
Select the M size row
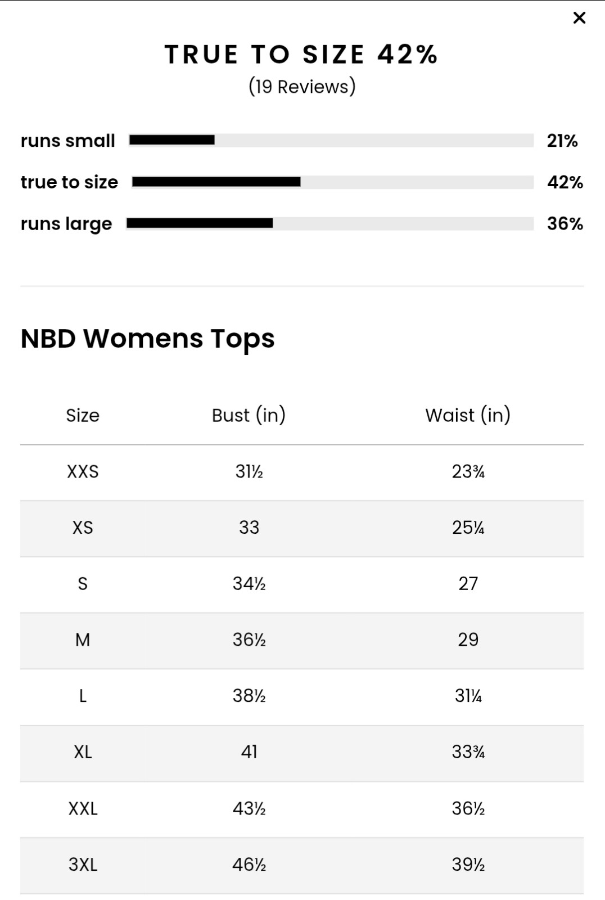click(x=302, y=641)
